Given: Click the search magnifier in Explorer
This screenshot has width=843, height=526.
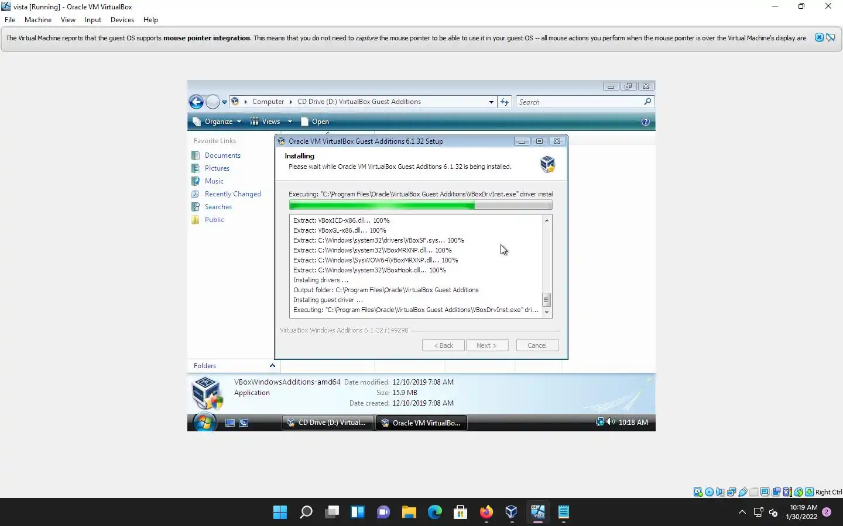Looking at the screenshot, I should pos(647,102).
